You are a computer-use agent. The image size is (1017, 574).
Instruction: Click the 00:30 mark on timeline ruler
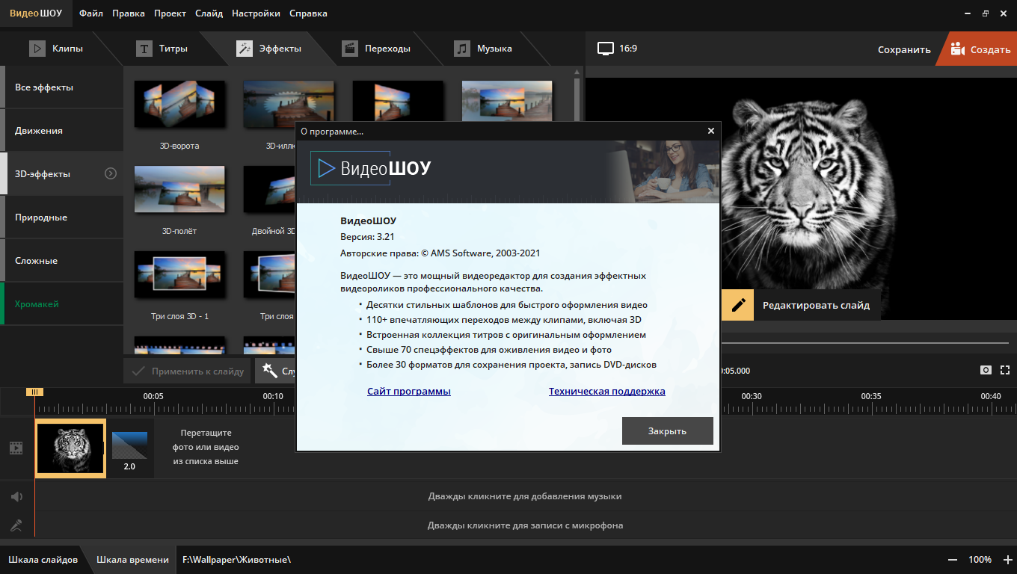point(752,396)
